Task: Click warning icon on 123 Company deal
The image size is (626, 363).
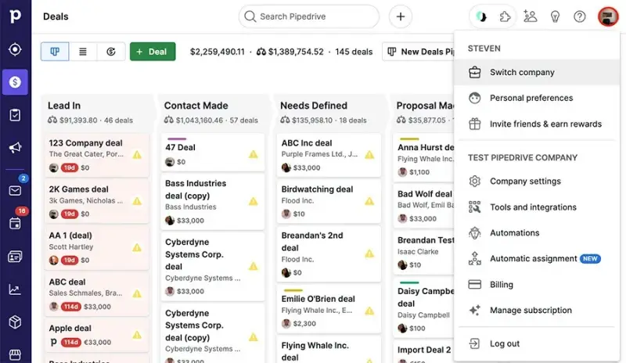Action: click(x=137, y=155)
